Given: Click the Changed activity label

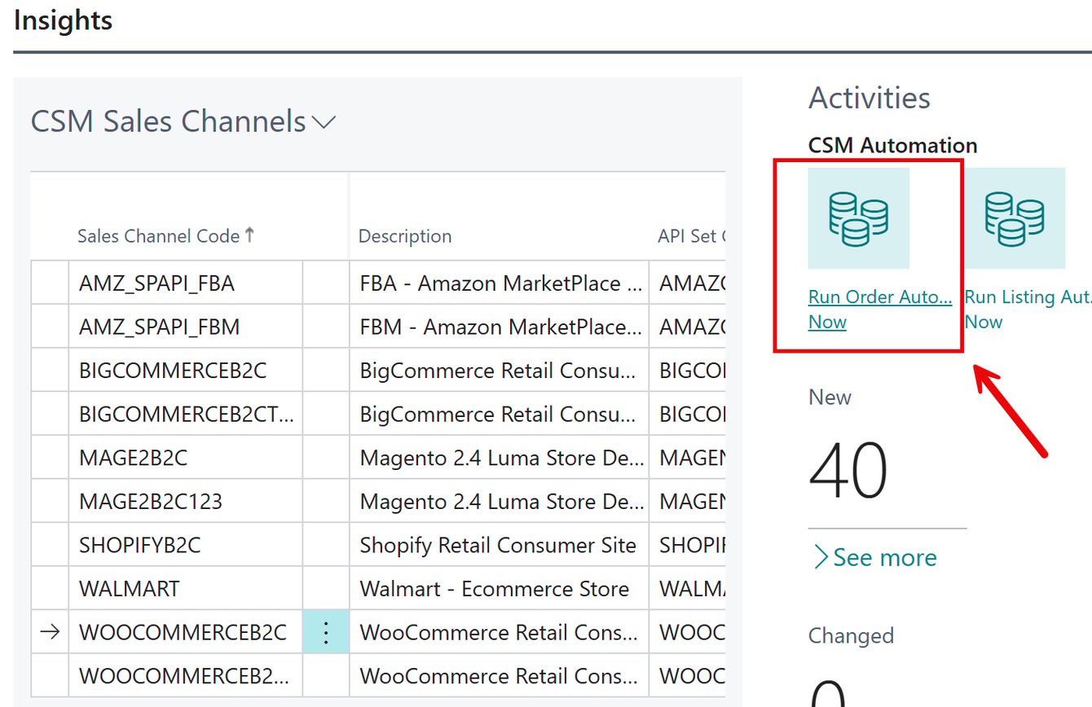Looking at the screenshot, I should (x=851, y=636).
